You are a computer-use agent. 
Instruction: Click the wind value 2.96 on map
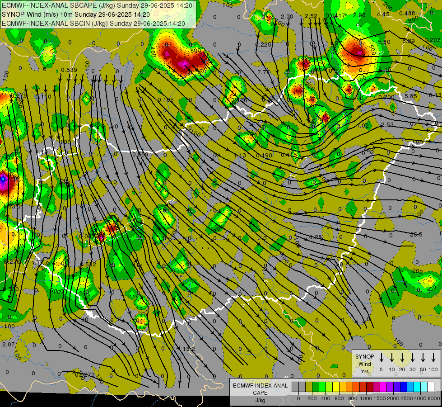[359, 15]
